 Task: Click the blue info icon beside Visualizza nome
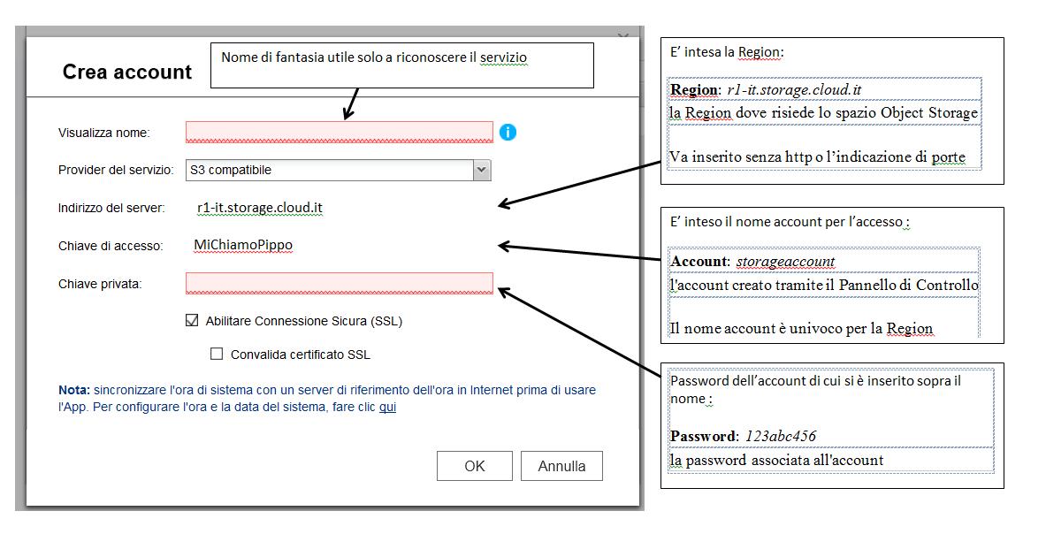pyautogui.click(x=508, y=133)
